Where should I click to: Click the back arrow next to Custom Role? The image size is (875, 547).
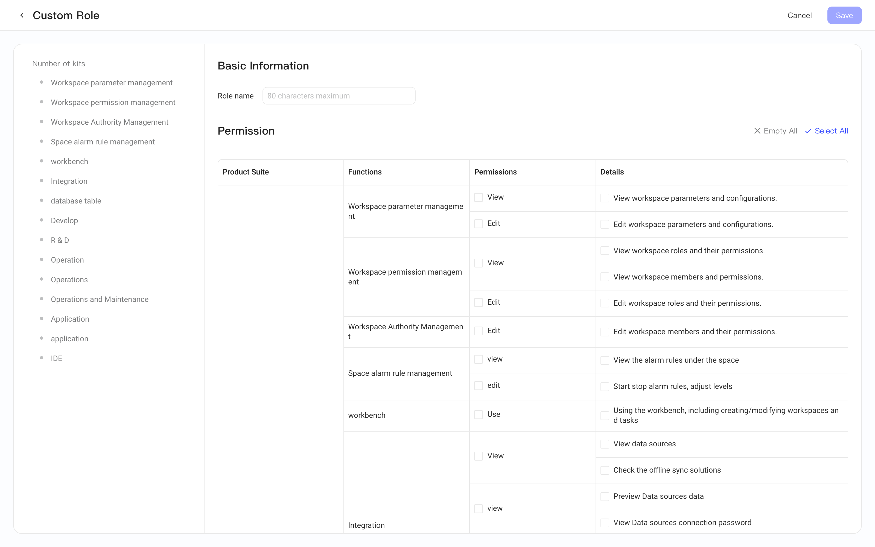[22, 15]
